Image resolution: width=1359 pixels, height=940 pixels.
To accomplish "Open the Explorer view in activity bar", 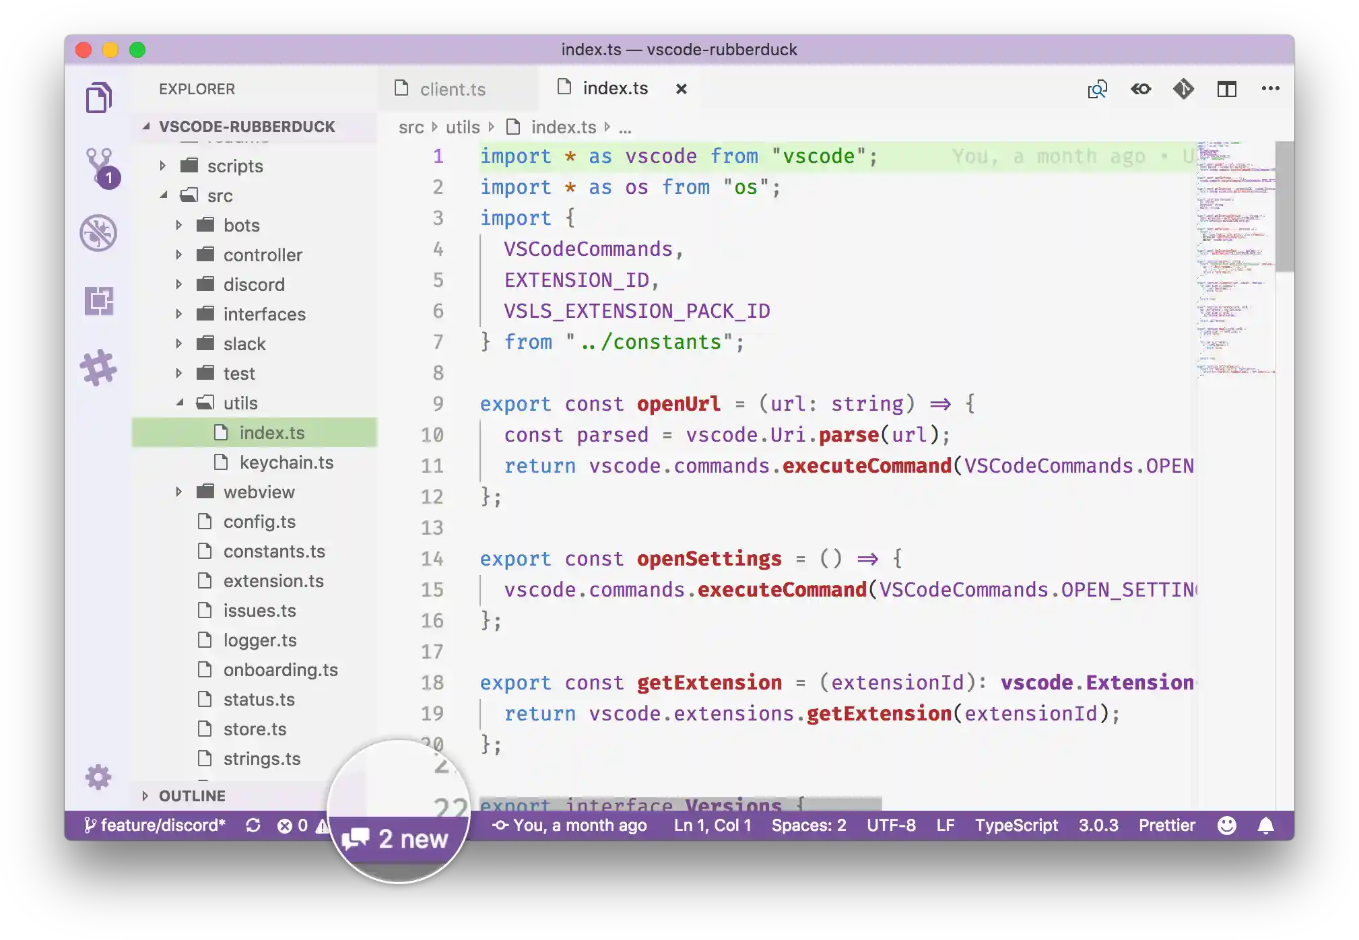I will (x=98, y=98).
